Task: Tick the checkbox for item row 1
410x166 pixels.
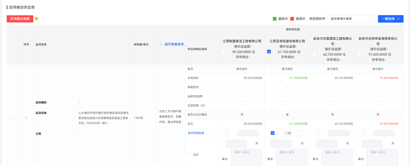Action: pyautogui.click(x=11, y=118)
